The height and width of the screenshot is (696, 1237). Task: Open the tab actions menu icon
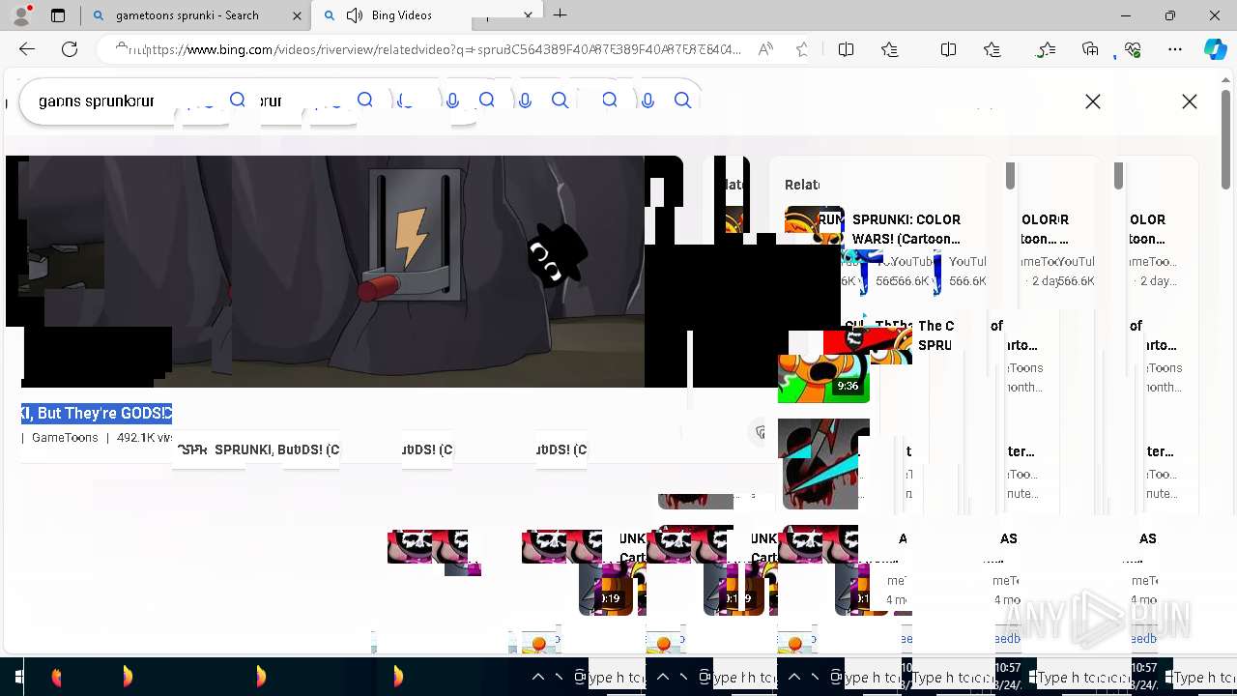pos(58,15)
